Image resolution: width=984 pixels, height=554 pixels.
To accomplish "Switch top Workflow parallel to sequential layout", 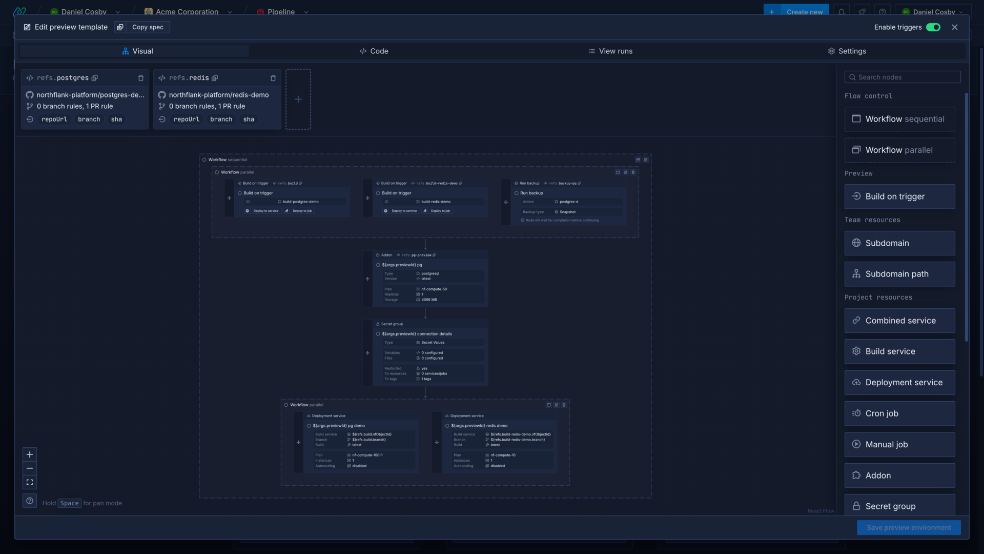I will click(x=618, y=172).
